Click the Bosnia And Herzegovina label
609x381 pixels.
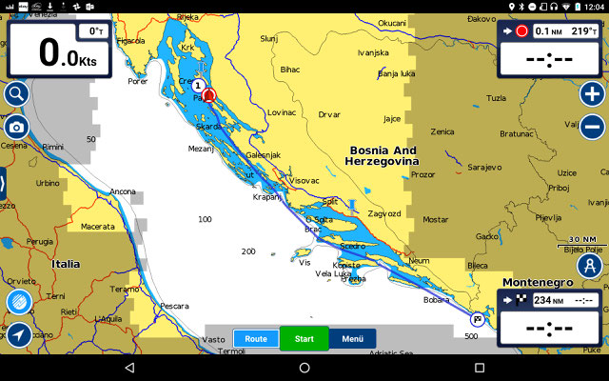383,156
